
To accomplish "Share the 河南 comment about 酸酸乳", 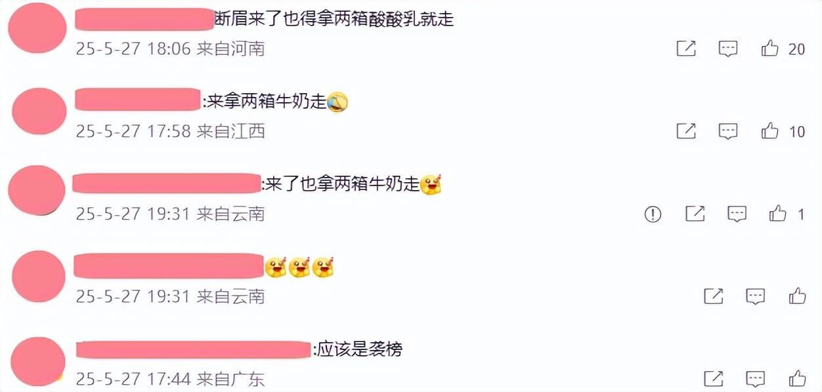I will [686, 49].
